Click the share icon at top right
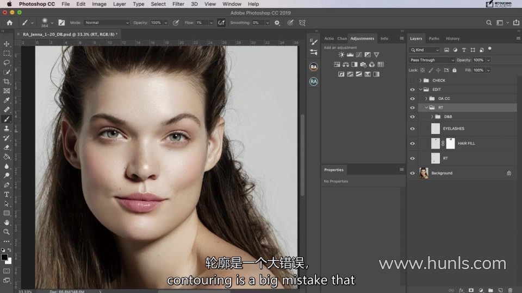 (516, 23)
